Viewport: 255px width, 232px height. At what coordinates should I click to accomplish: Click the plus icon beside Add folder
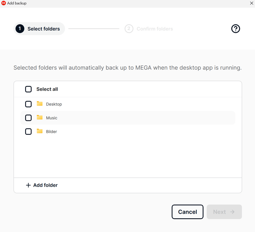(28, 185)
